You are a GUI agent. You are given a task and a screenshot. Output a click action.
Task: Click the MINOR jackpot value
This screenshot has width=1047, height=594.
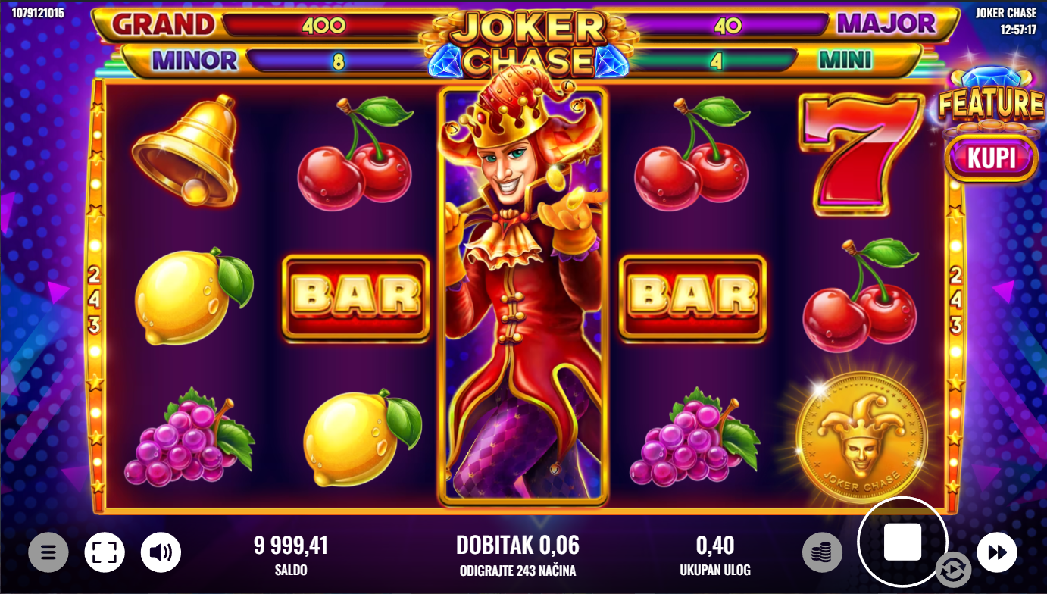[338, 61]
